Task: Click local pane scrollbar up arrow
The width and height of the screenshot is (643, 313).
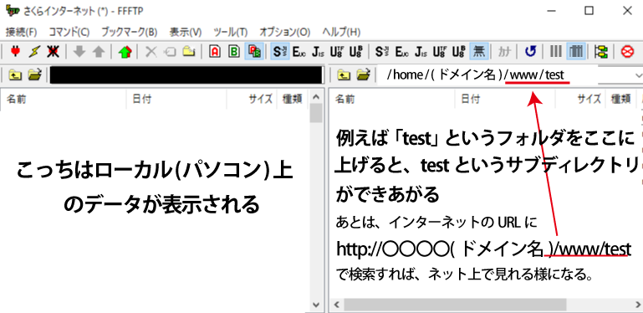Action: pos(316,97)
